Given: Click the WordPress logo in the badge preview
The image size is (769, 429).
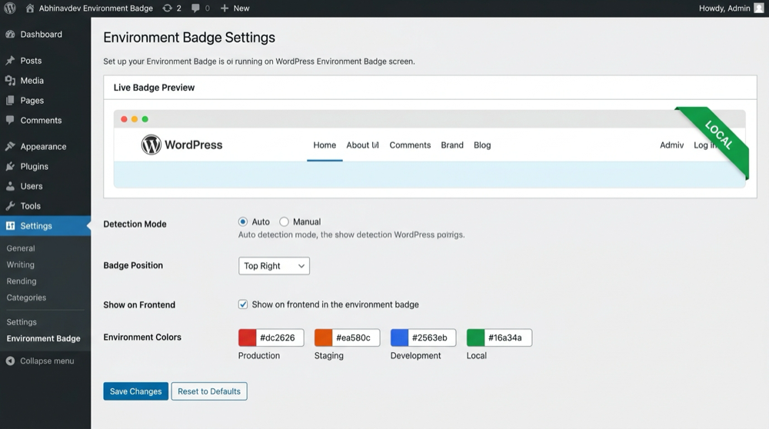Looking at the screenshot, I should coord(151,145).
